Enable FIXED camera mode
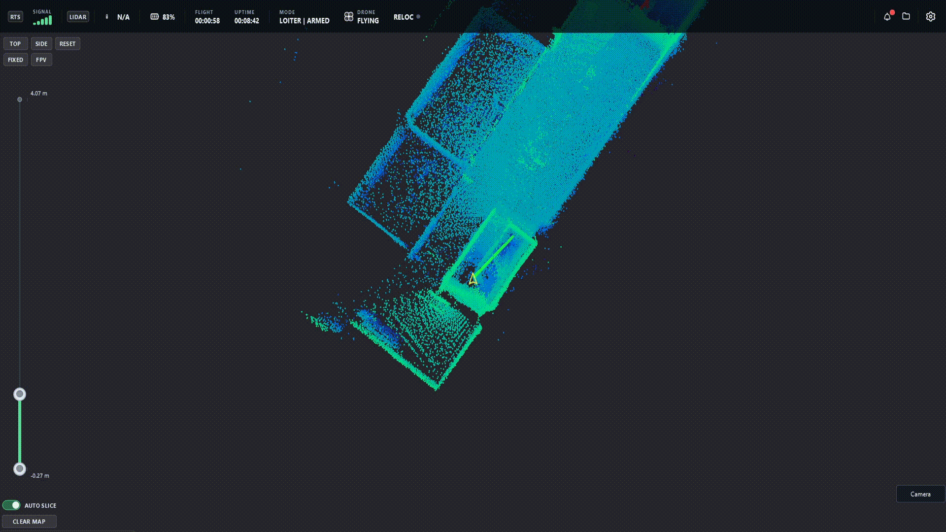The height and width of the screenshot is (532, 946). 15,60
